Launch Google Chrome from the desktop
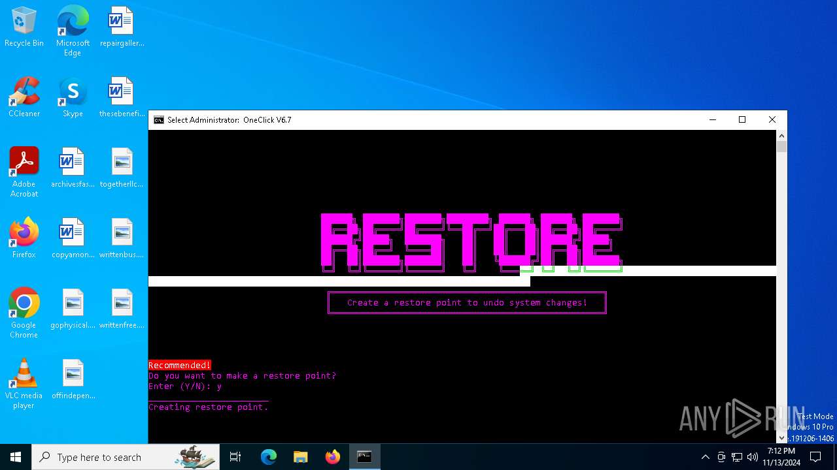Screen dimensions: 837x470 point(24,313)
